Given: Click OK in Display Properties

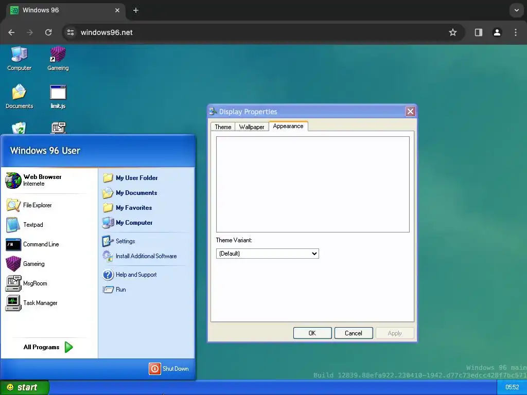Looking at the screenshot, I should [x=312, y=333].
